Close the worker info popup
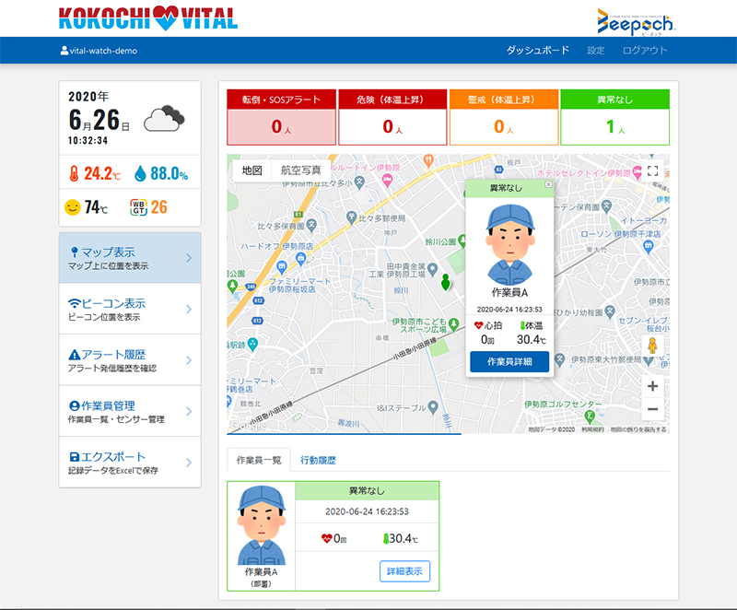This screenshot has width=737, height=610. click(x=548, y=184)
